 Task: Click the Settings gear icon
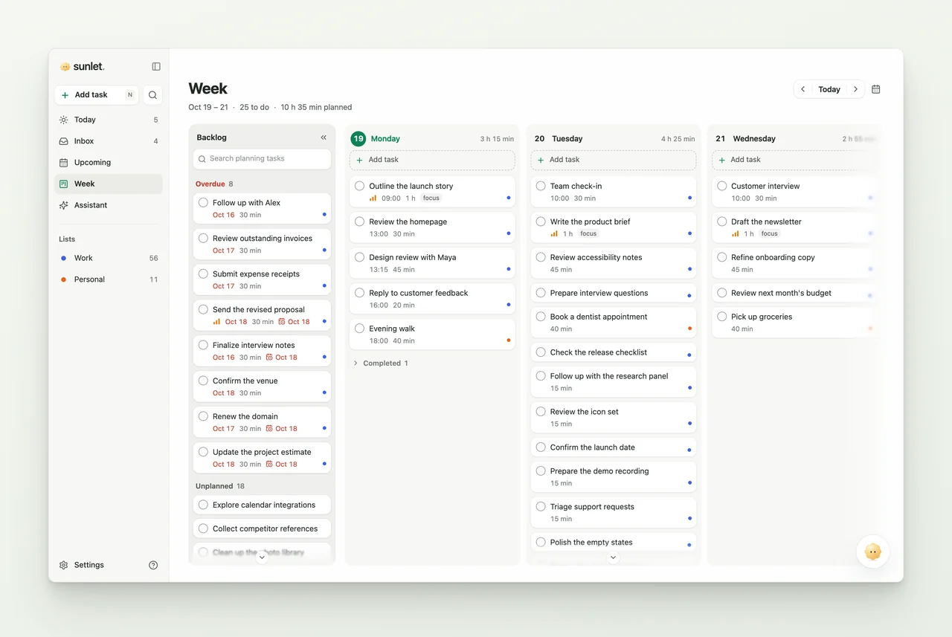[64, 565]
